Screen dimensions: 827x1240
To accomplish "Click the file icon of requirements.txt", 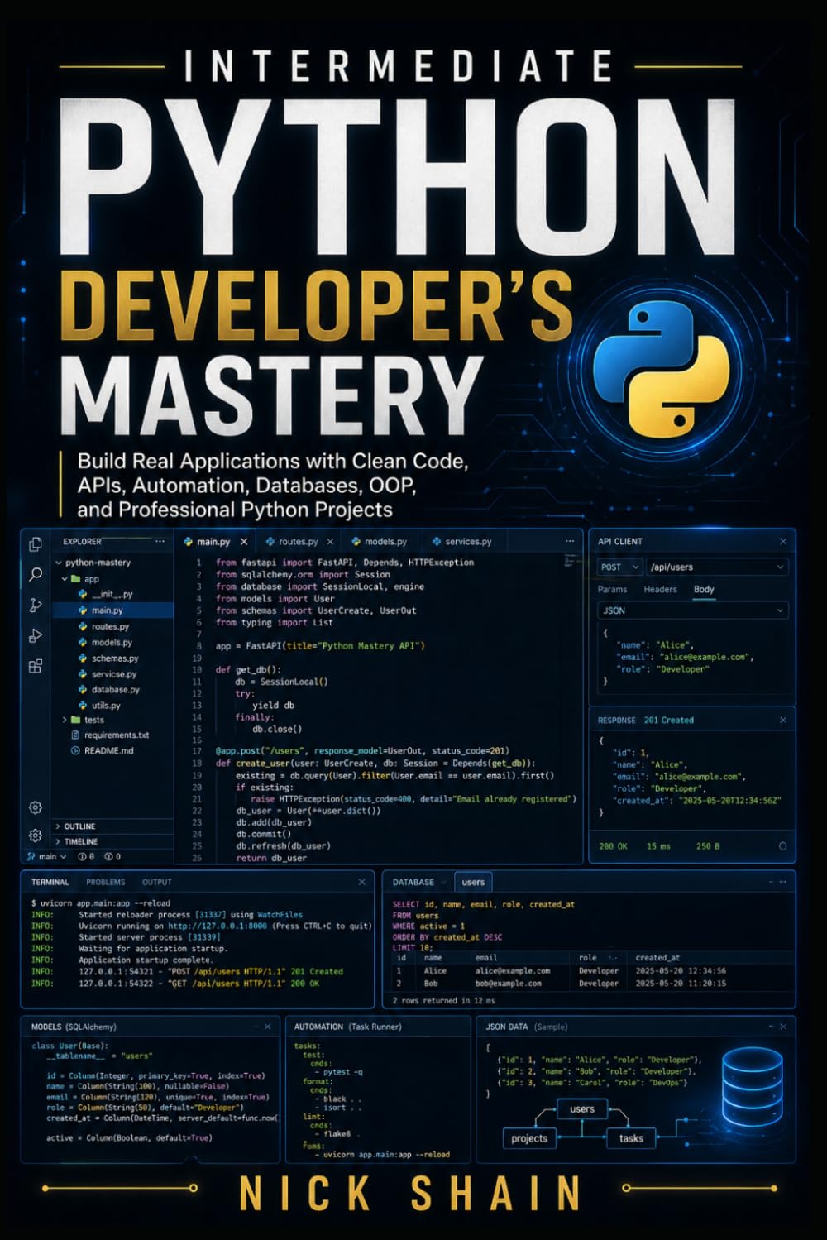I will (x=75, y=735).
